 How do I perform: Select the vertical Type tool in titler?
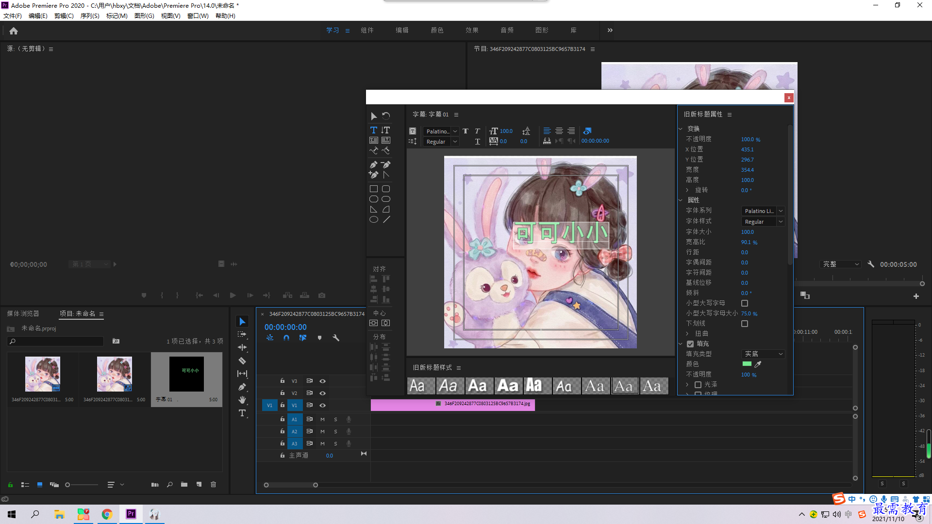385,130
